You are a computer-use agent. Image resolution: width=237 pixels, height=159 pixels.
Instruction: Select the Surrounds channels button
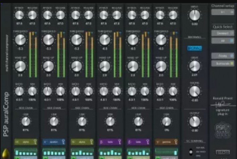pyautogui.click(x=223, y=63)
